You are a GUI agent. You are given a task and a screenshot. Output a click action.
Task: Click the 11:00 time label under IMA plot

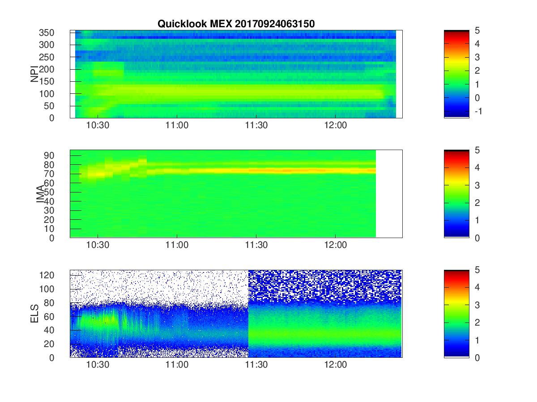[177, 245]
